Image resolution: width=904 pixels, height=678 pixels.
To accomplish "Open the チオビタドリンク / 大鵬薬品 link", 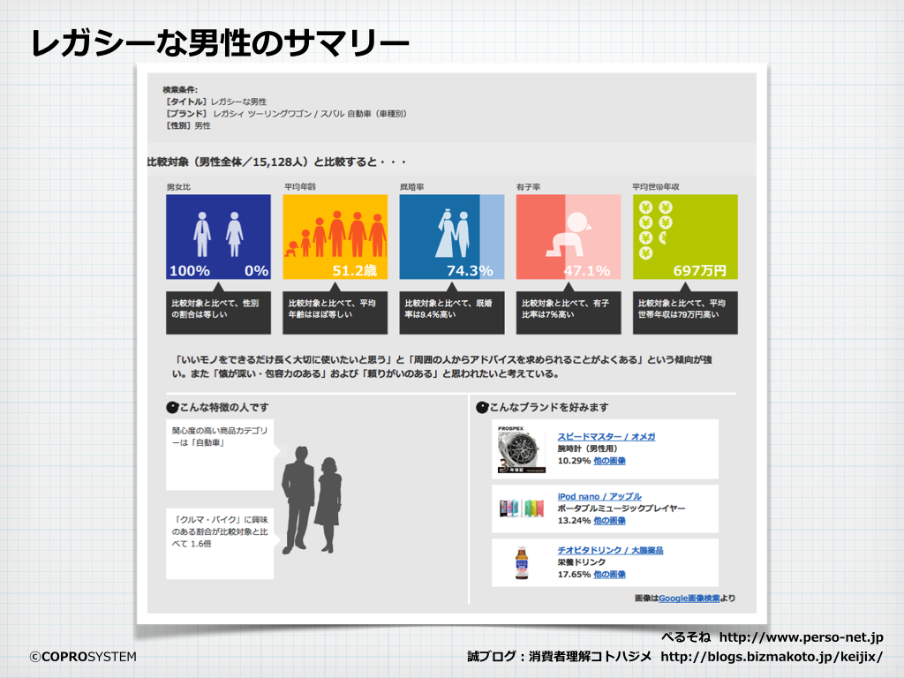I will click(610, 550).
